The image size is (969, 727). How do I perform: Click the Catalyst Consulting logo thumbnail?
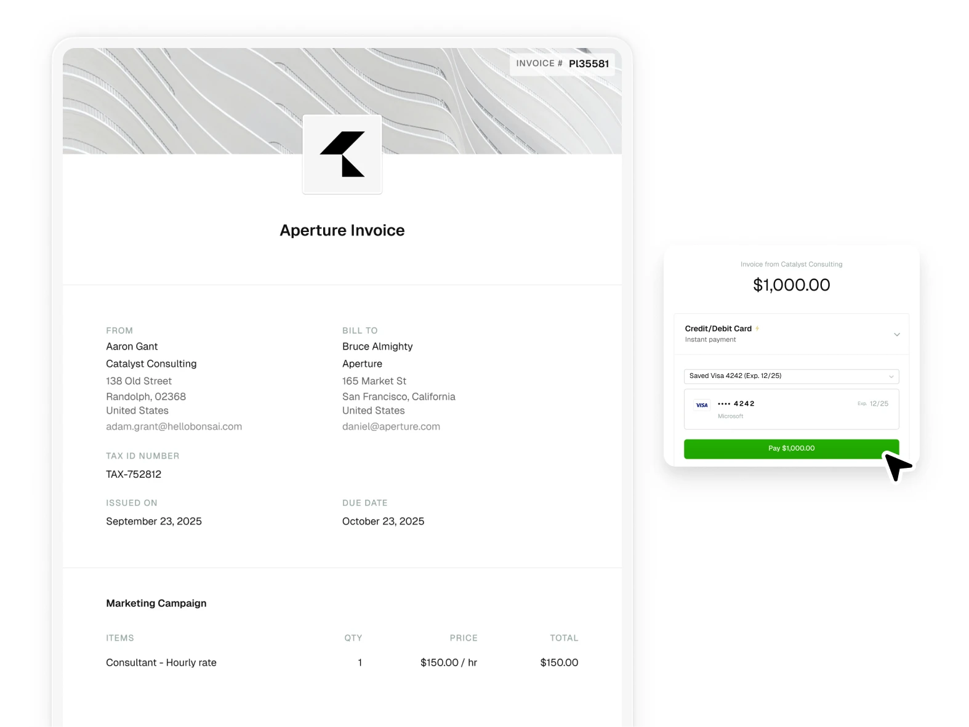click(x=342, y=155)
